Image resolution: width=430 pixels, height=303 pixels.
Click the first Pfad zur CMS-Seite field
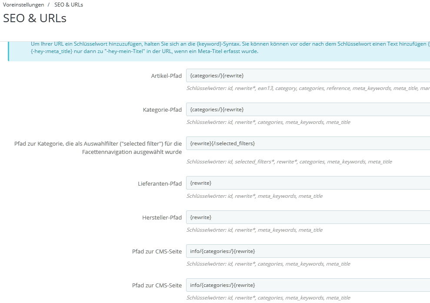[261, 251]
